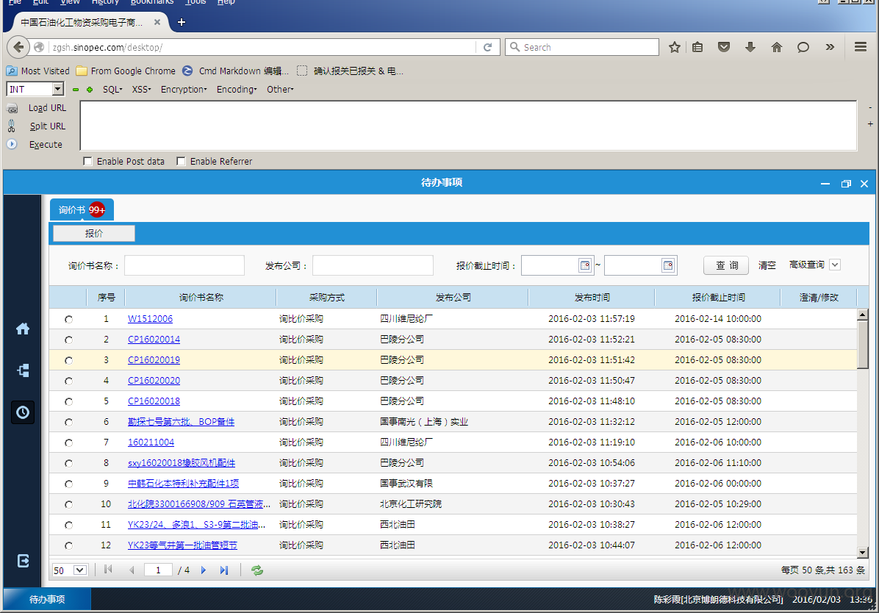Click the table vertical scrollbar thumb
The width and height of the screenshot is (879, 613).
click(863, 345)
